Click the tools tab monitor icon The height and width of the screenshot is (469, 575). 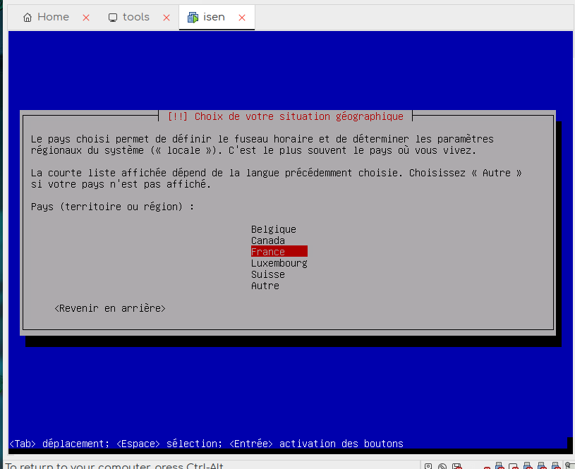coord(113,18)
